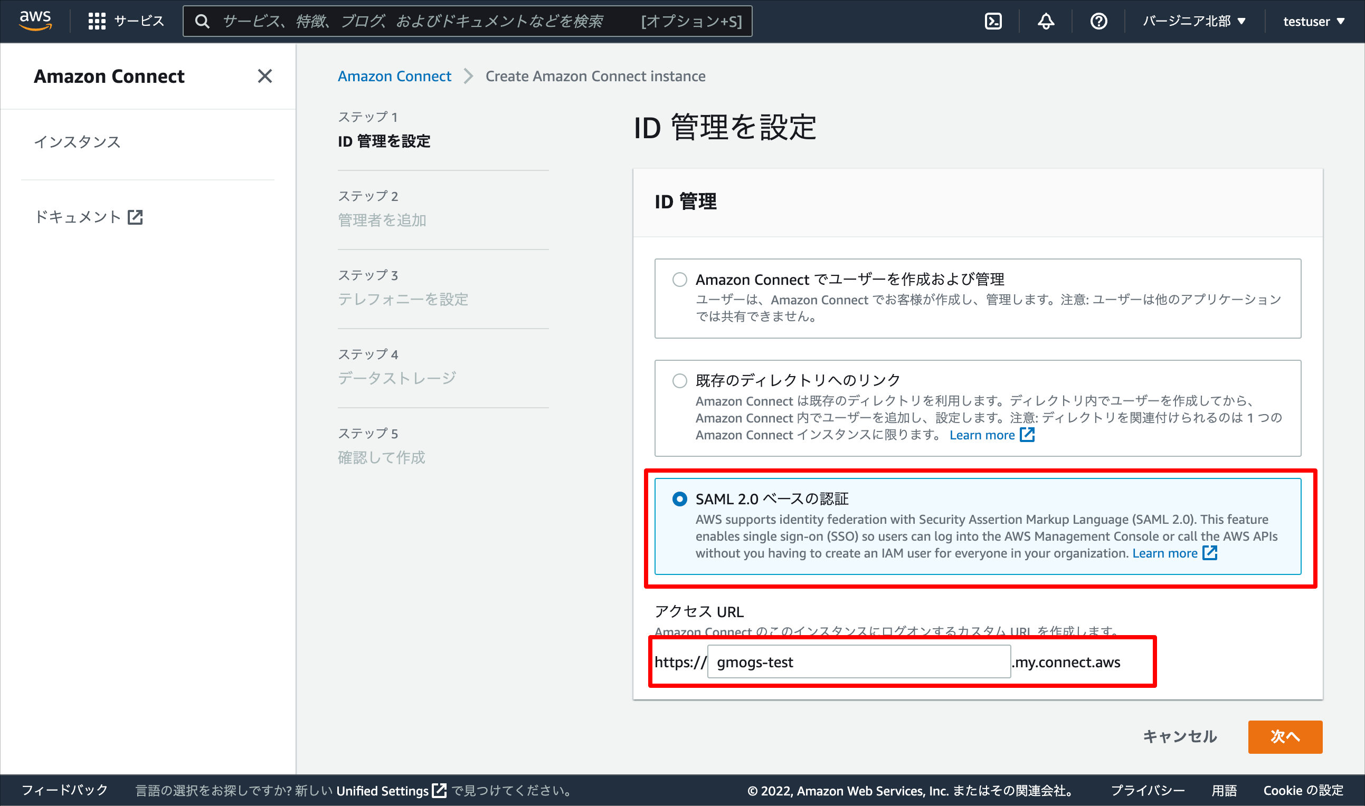Open the help question mark icon
This screenshot has width=1365, height=806.
point(1099,21)
